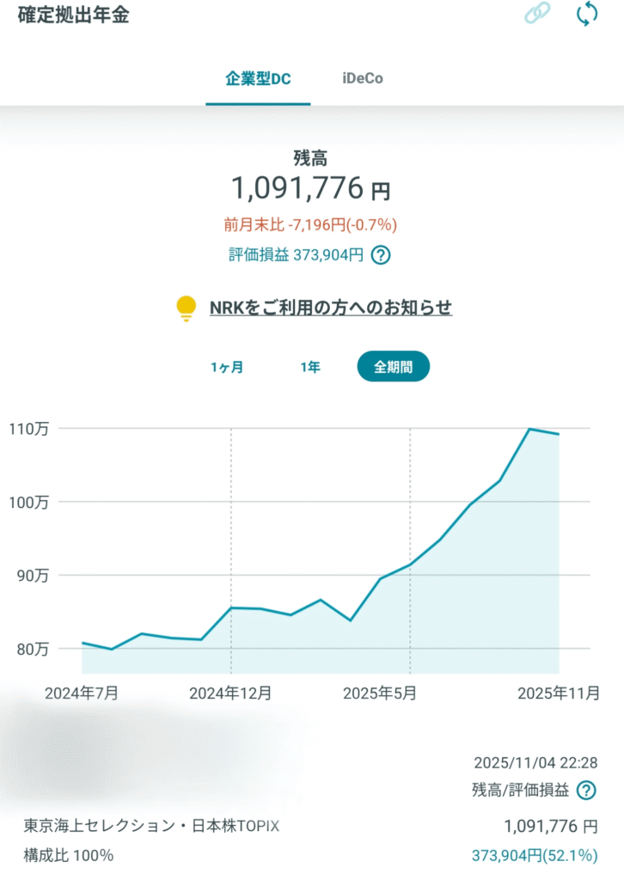Screen dimensions: 624x880
Task: Select the 1ヶ月 chart period
Action: [x=227, y=367]
